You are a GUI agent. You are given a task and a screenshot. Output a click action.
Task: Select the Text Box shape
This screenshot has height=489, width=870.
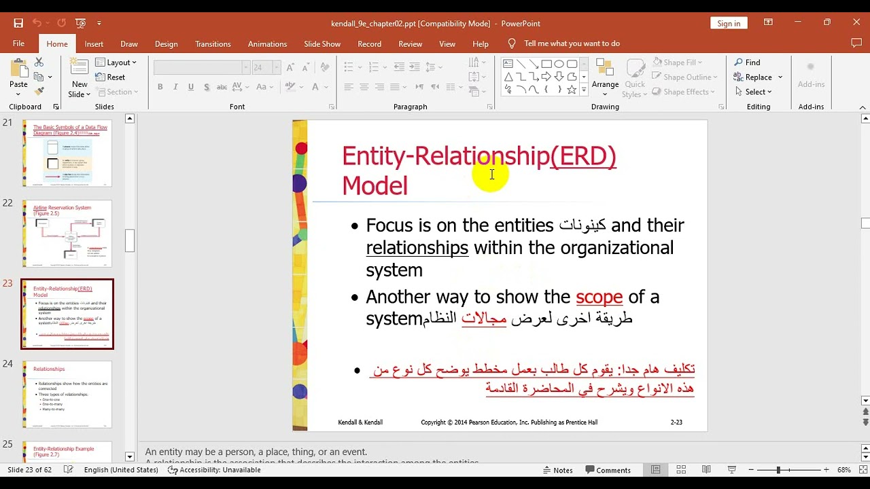(508, 64)
